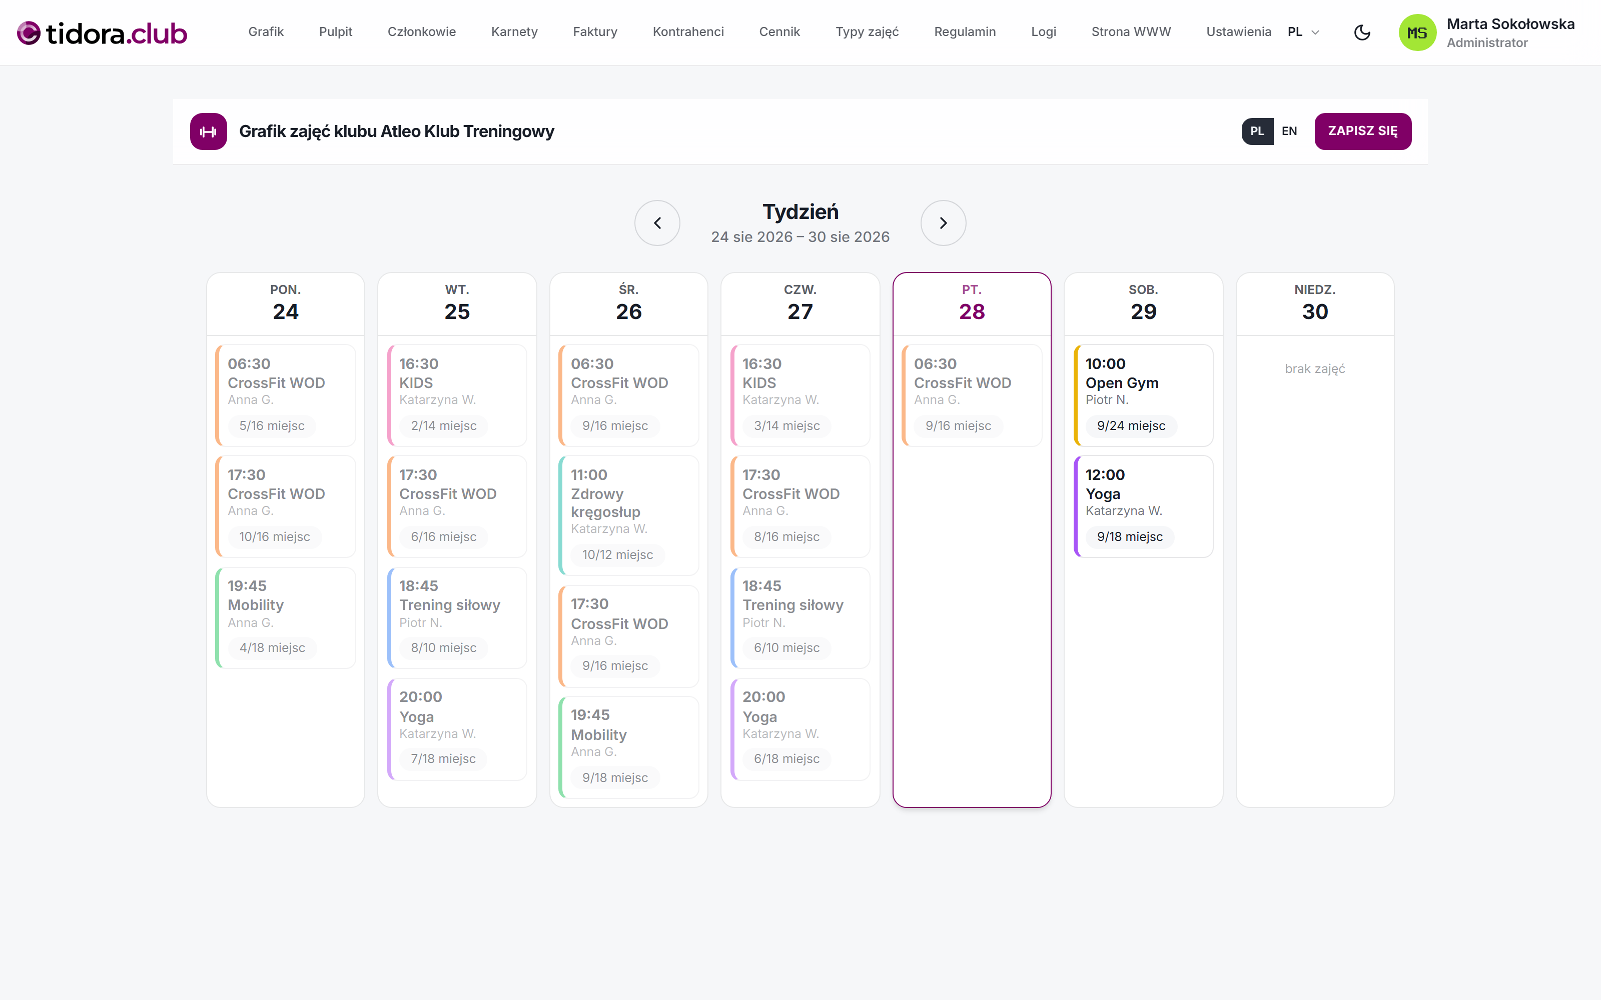
Task: Open the Członkowie menu item
Action: click(421, 31)
